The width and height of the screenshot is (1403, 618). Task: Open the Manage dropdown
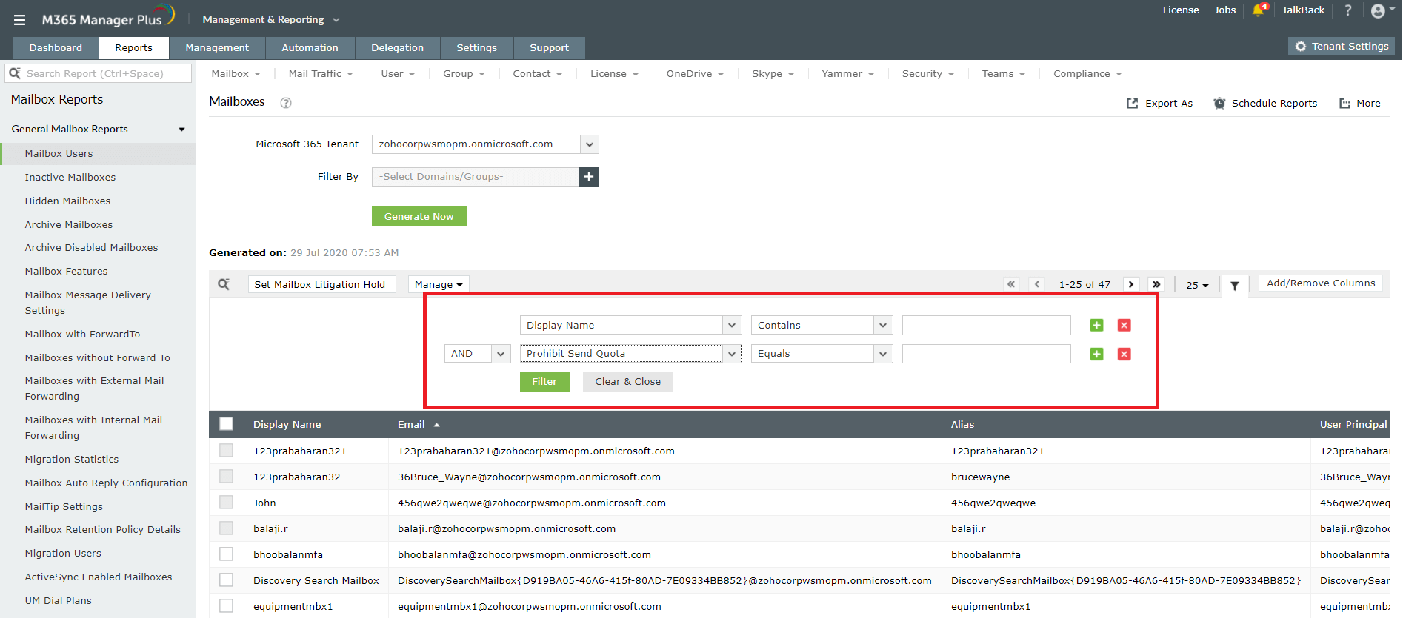click(x=439, y=284)
